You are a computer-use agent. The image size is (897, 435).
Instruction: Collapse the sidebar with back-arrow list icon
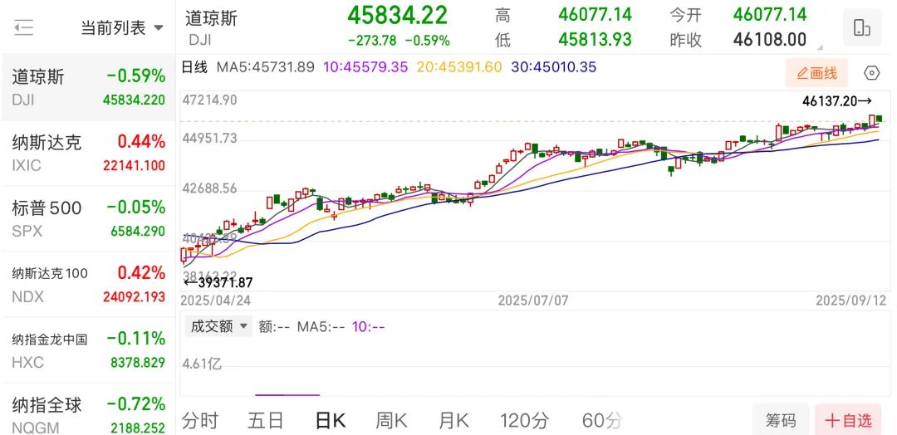[x=23, y=27]
